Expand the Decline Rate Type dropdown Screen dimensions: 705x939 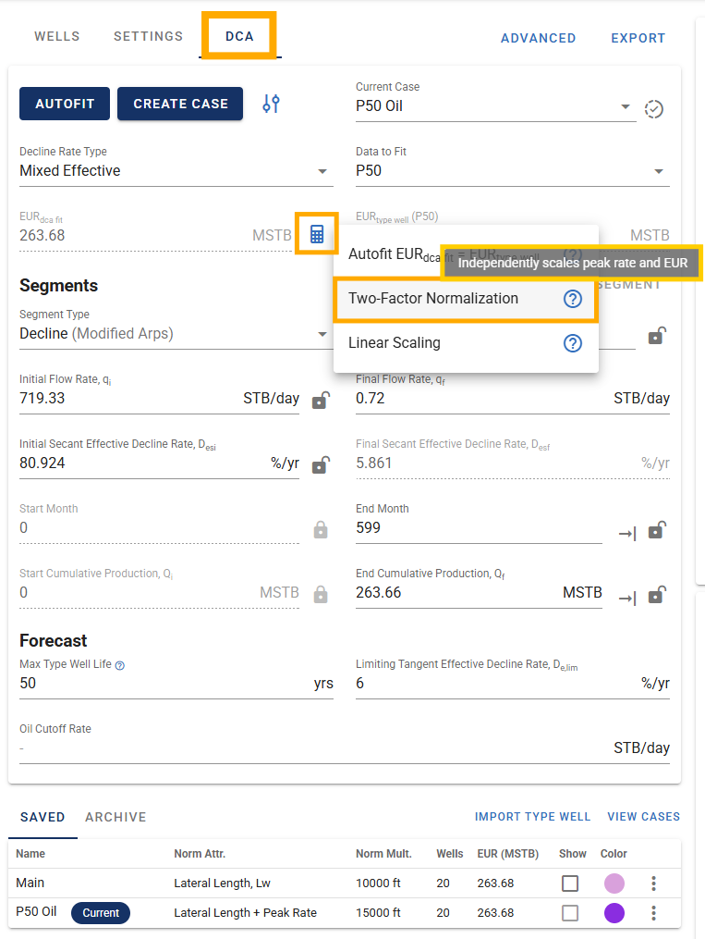click(322, 171)
